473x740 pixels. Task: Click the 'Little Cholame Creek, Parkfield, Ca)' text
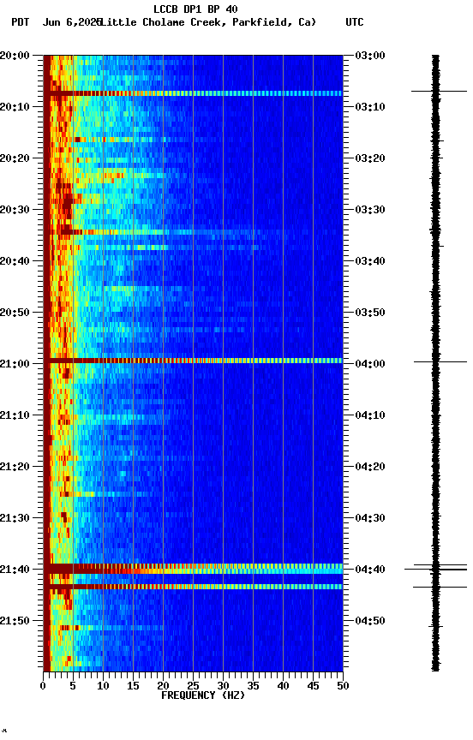tap(208, 22)
